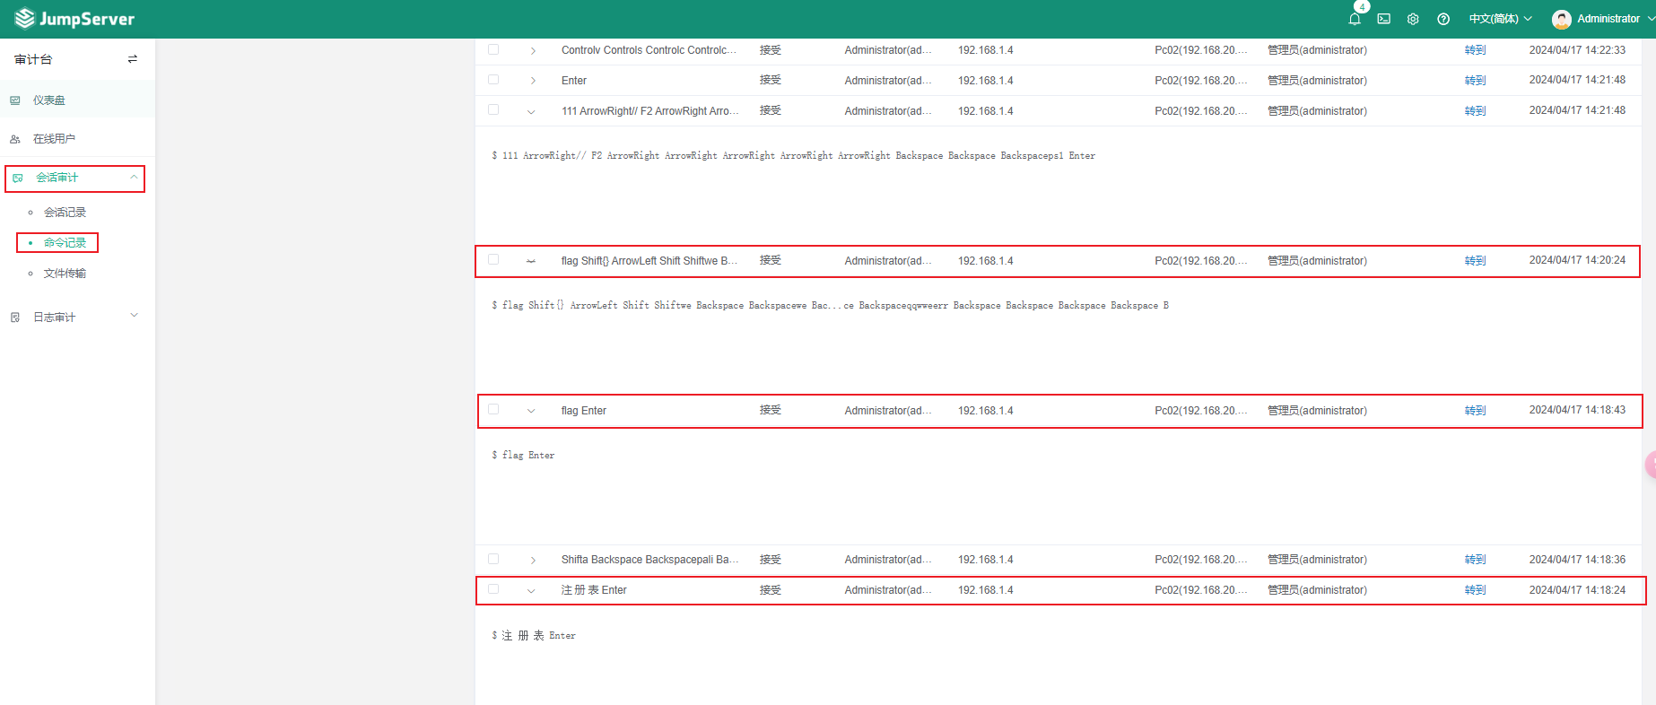Image resolution: width=1656 pixels, height=705 pixels.
Task: Toggle the sidebar view switch icon
Action: [x=133, y=59]
